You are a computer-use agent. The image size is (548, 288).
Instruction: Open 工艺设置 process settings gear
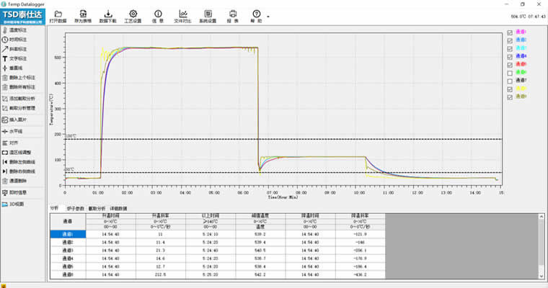[133, 16]
